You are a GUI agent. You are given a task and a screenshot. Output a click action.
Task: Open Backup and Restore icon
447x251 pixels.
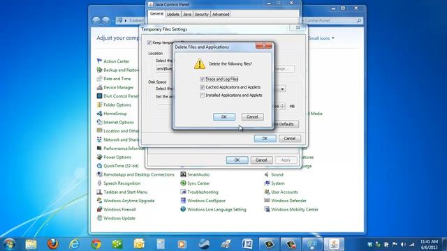[99, 70]
